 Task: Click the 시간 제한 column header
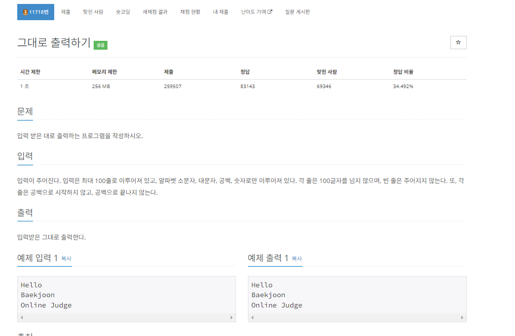(x=30, y=72)
